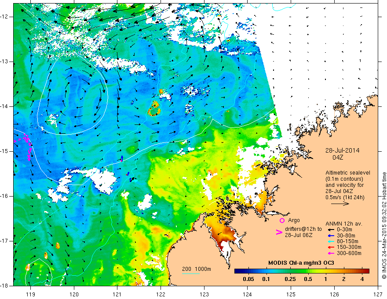
Task: Click the 04Z time label
Action: (338, 157)
